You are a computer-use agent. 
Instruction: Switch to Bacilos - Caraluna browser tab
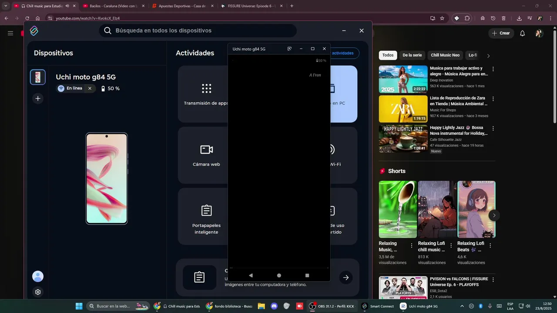point(113,6)
